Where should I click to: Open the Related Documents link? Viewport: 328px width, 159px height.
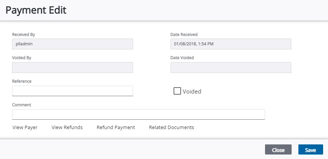172,128
